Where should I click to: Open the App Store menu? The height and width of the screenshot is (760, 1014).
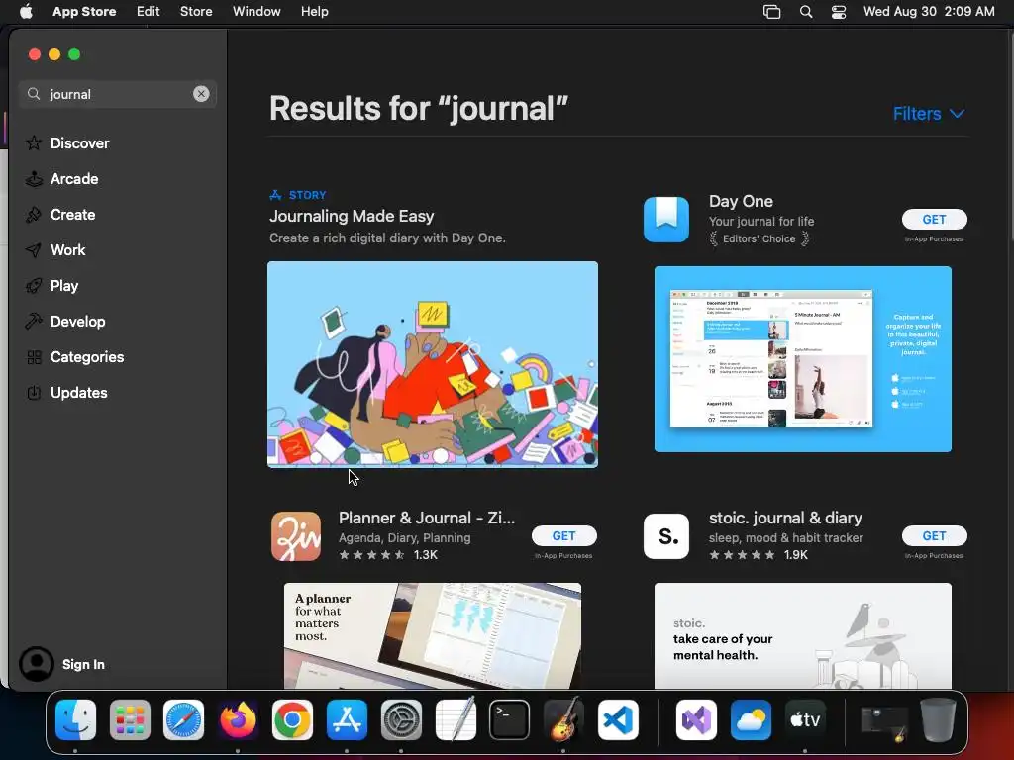(x=84, y=11)
